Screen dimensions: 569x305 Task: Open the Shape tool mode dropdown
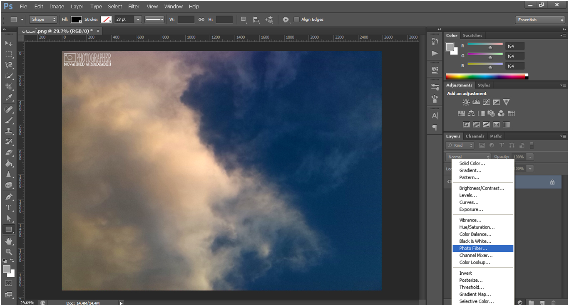pos(43,20)
